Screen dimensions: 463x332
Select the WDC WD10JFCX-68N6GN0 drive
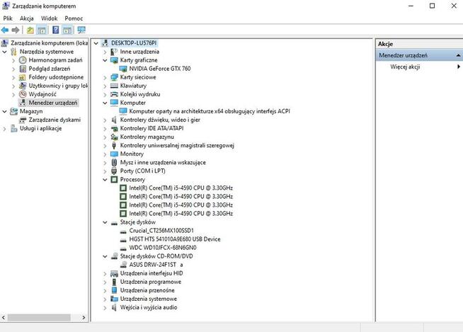click(163, 248)
